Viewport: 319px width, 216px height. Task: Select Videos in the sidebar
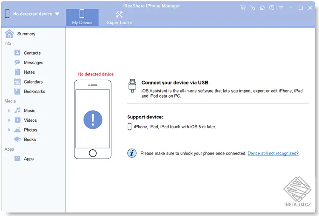pos(30,120)
